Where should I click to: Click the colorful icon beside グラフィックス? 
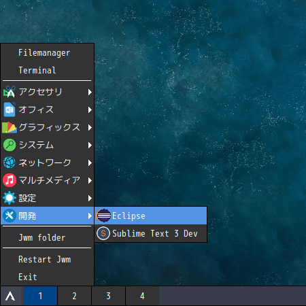click(10, 127)
